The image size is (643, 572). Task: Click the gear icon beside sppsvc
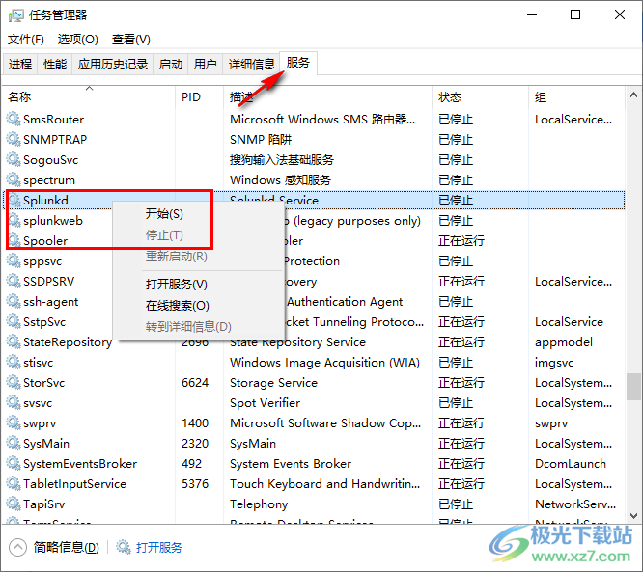[14, 261]
